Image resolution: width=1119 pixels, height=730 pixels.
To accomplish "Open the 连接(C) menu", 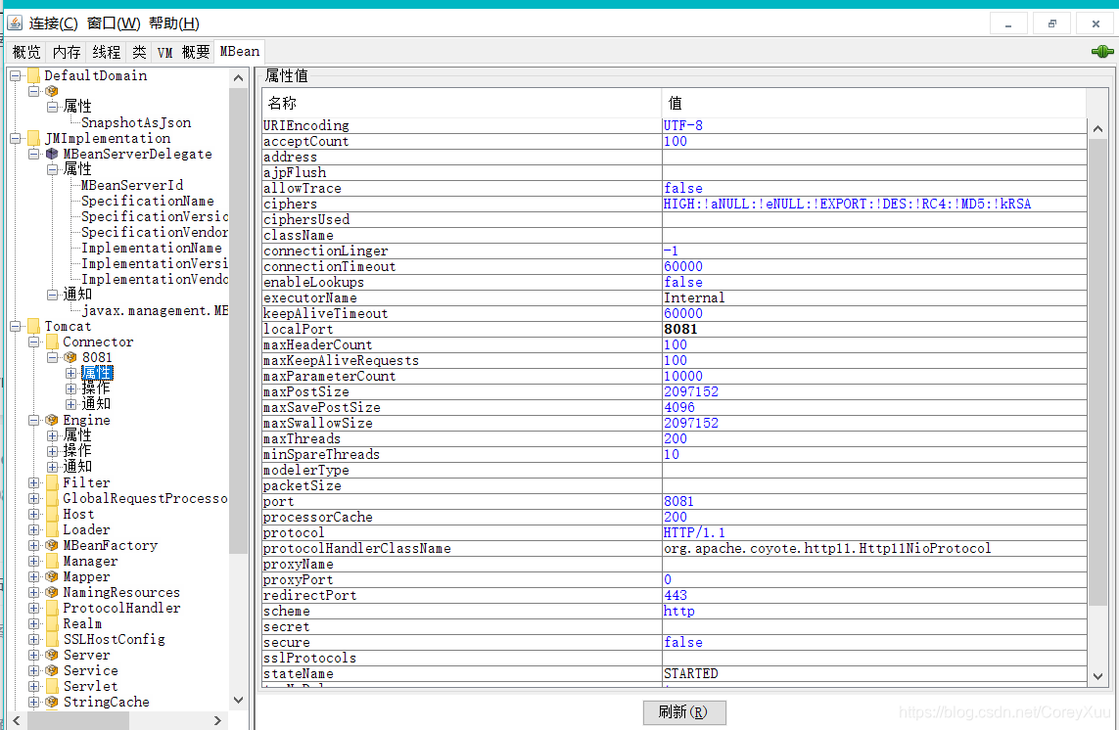I will coord(54,23).
